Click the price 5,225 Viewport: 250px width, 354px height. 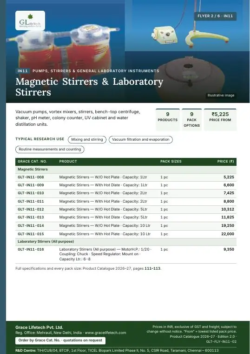[x=229, y=177]
